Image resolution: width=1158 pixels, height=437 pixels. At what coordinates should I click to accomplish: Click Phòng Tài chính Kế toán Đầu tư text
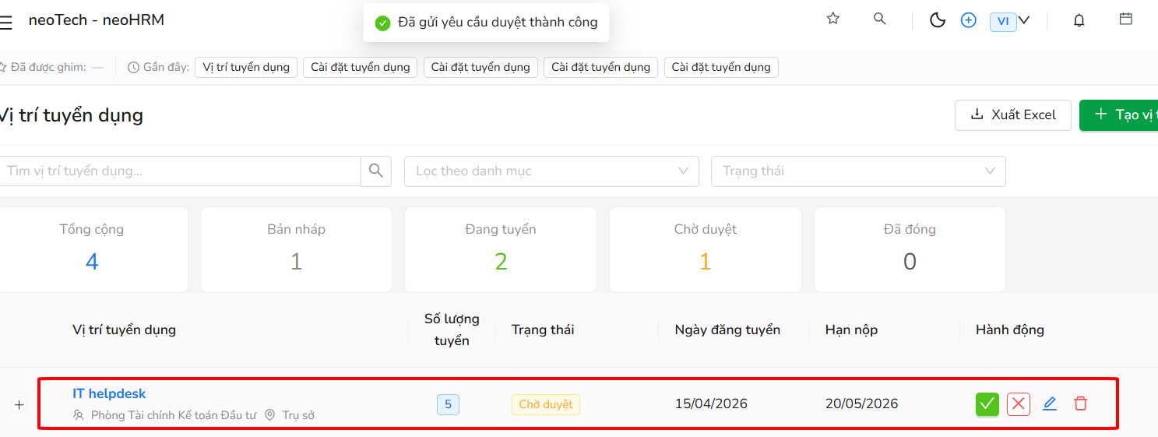(x=174, y=415)
